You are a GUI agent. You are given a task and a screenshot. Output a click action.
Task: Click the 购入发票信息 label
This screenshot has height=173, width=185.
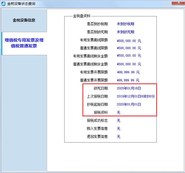click(x=97, y=128)
